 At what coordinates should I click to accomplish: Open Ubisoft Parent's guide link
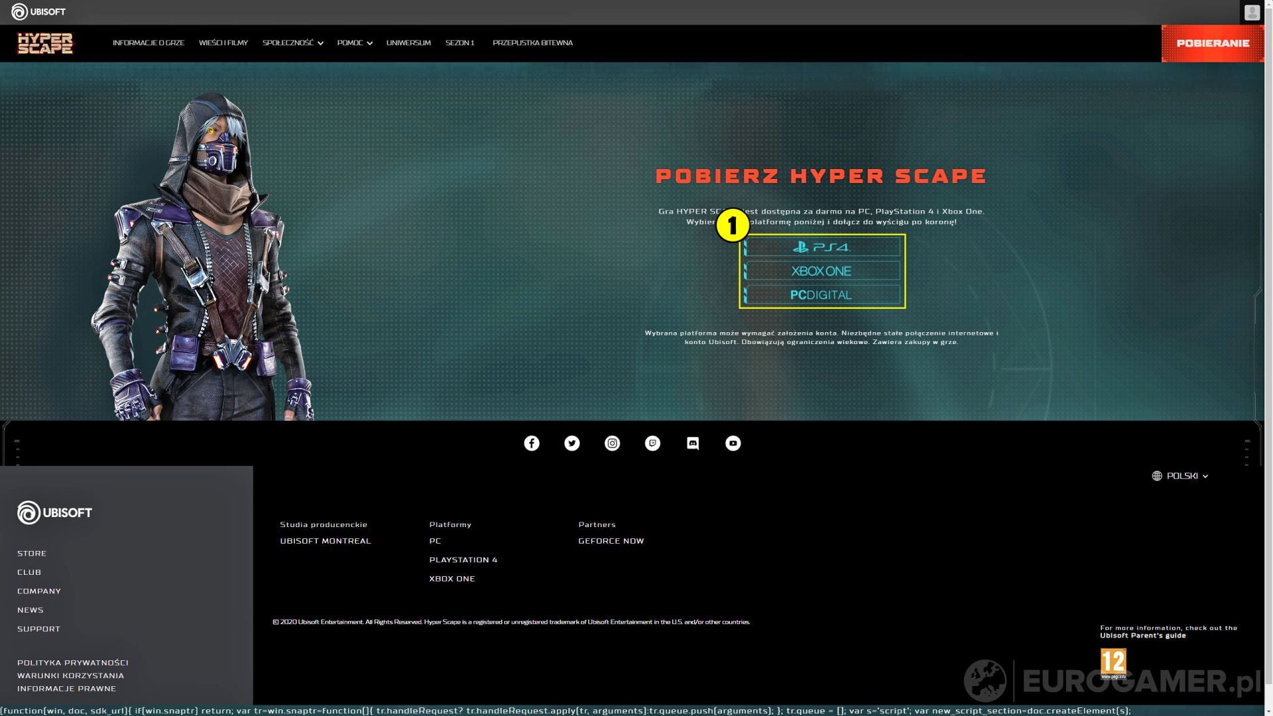pyautogui.click(x=1143, y=636)
